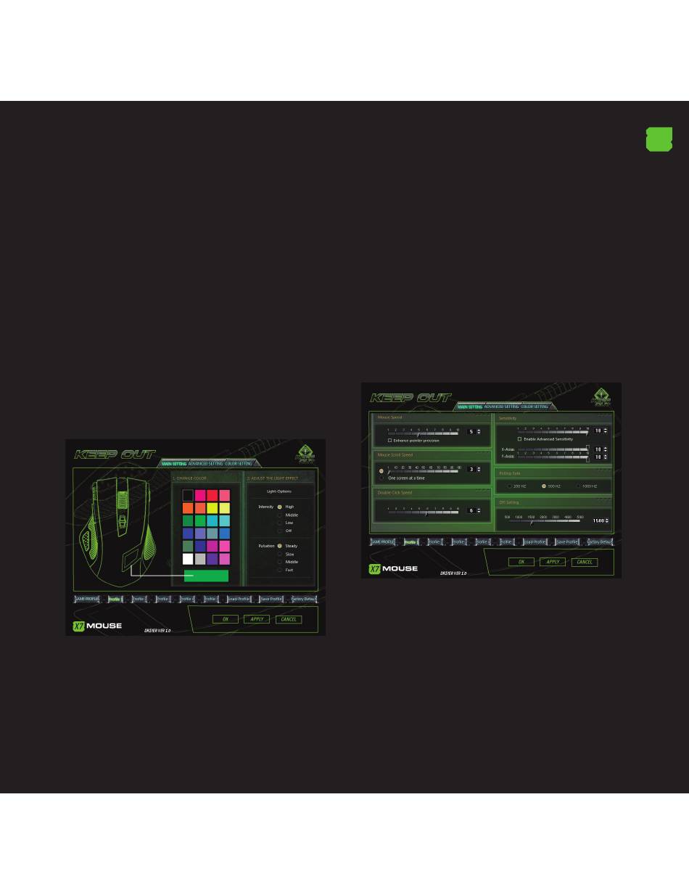Select the scroll speed slider radio button
This screenshot has height=895, width=689.
pyautogui.click(x=381, y=470)
